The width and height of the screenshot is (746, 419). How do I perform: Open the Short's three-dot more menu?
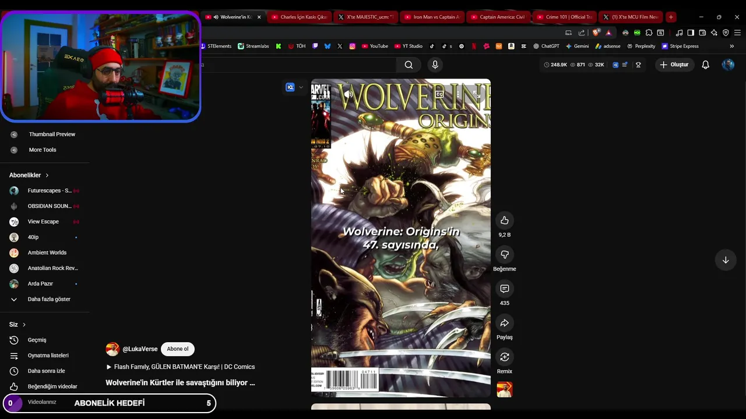458,94
